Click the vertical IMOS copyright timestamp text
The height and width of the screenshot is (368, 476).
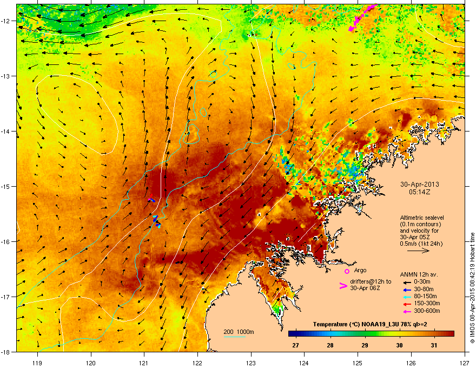pyautogui.click(x=472, y=288)
